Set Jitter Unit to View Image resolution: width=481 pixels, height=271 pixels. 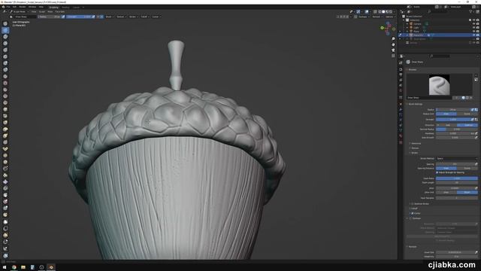446,193
